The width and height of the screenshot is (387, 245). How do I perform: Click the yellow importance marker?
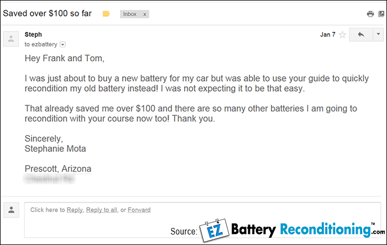pyautogui.click(x=106, y=14)
